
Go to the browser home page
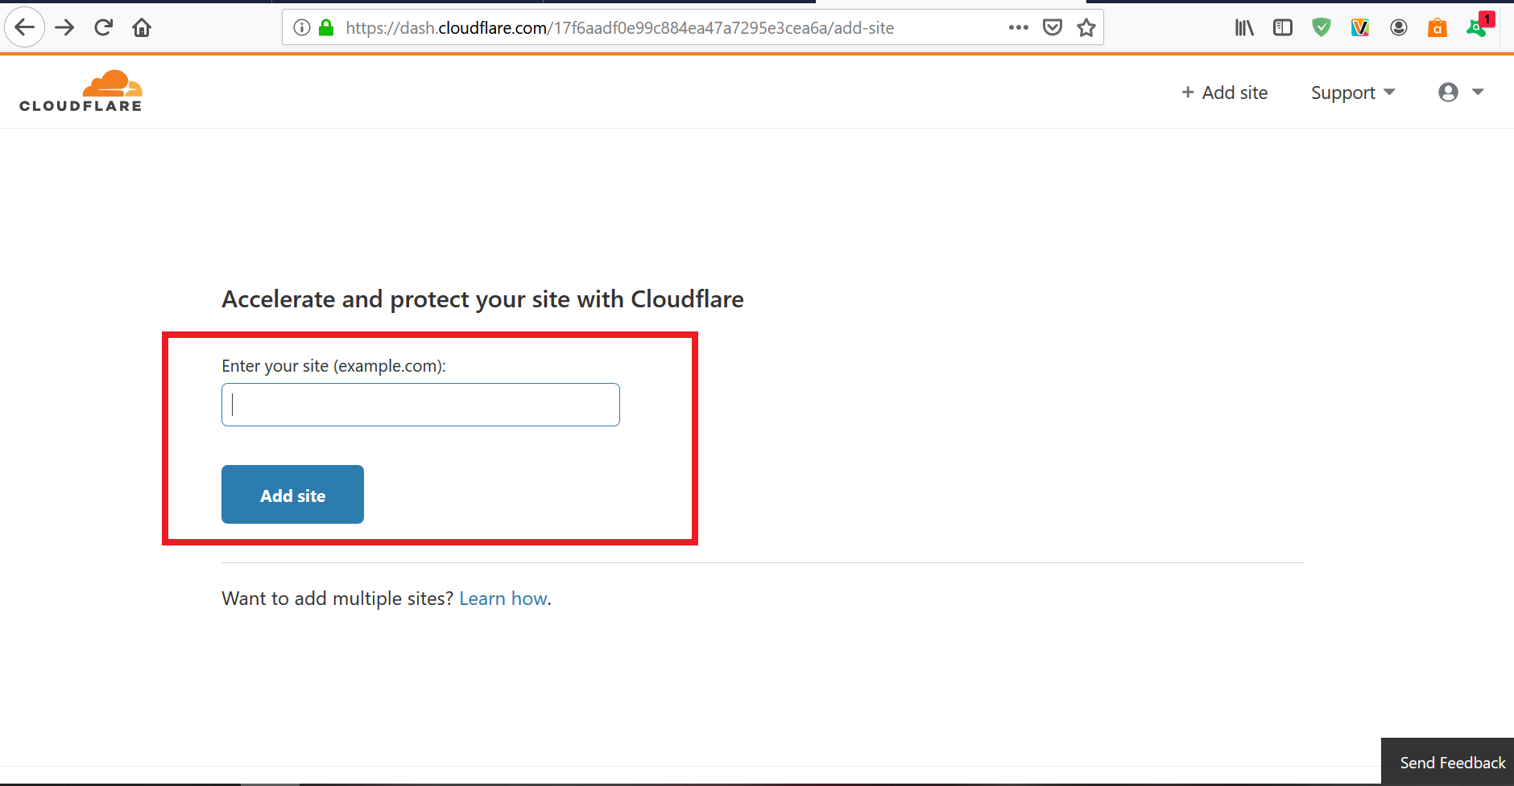(142, 28)
